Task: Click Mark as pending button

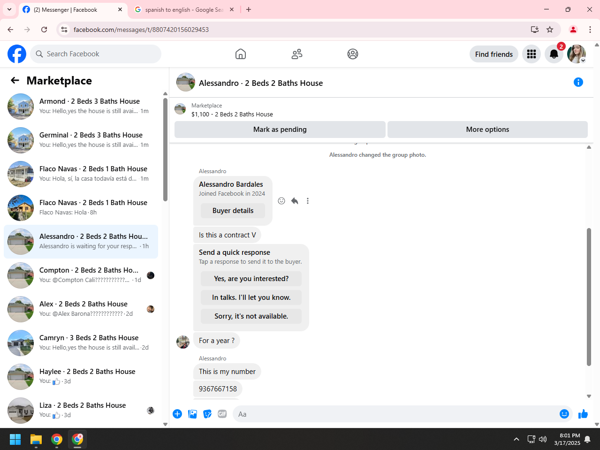Action: [280, 130]
